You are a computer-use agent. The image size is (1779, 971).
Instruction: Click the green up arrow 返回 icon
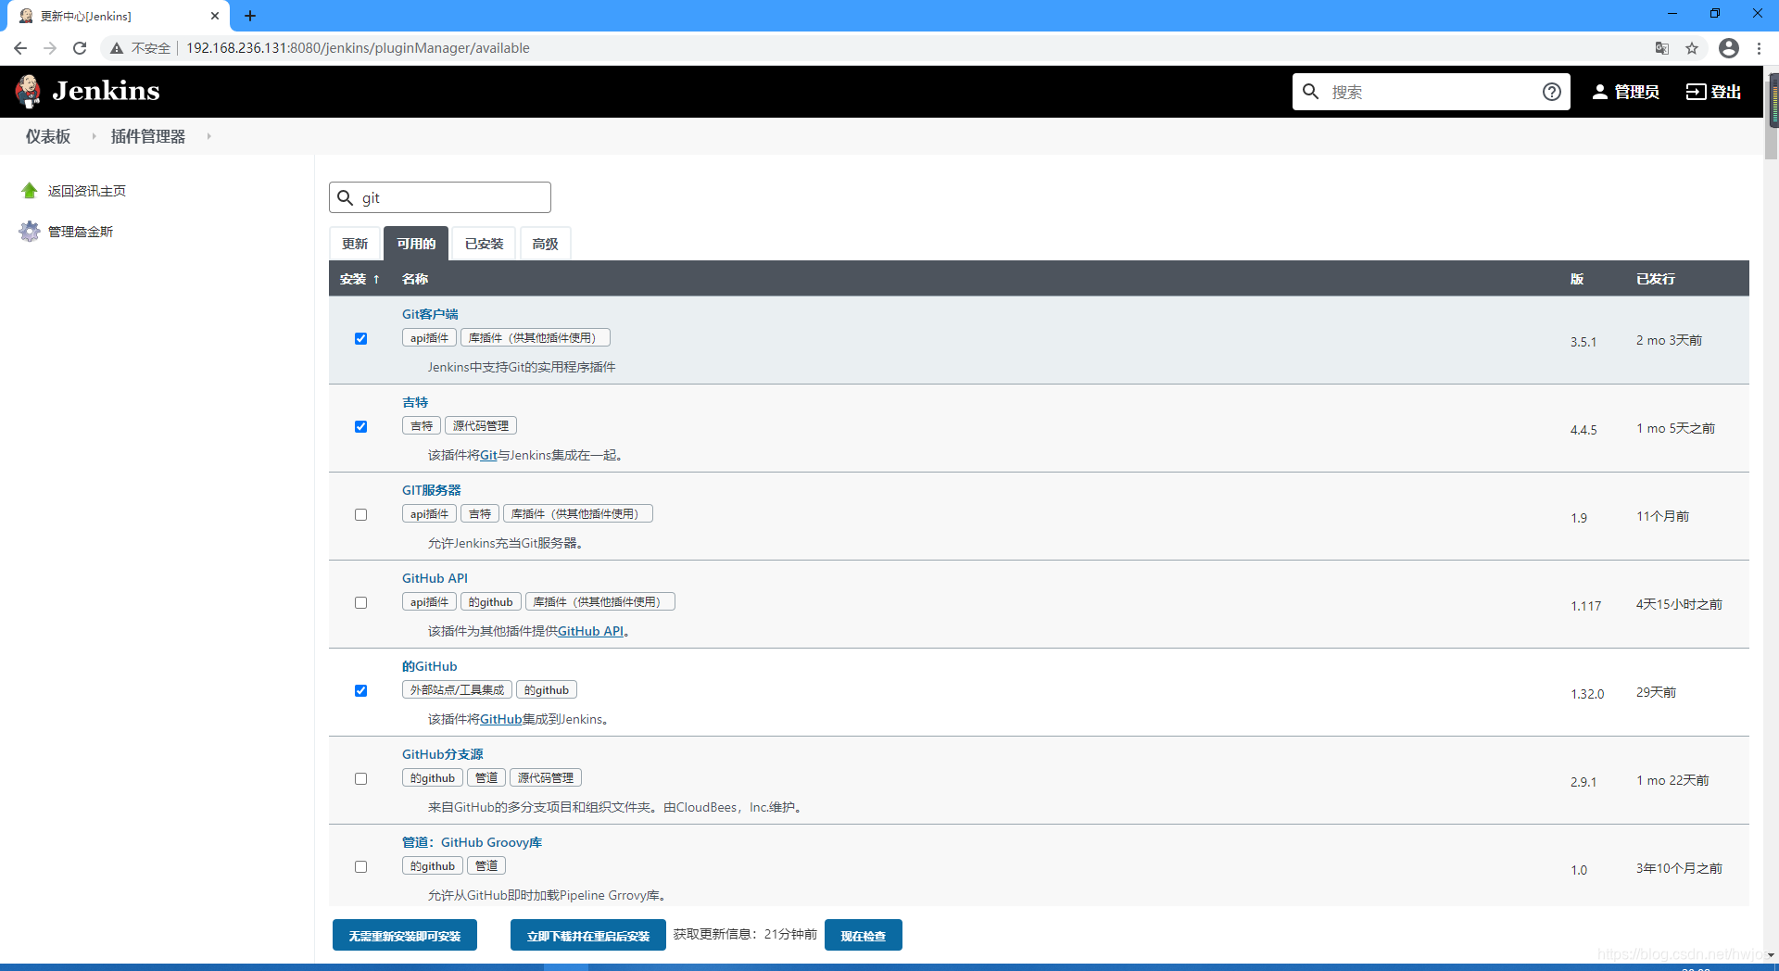pyautogui.click(x=30, y=191)
